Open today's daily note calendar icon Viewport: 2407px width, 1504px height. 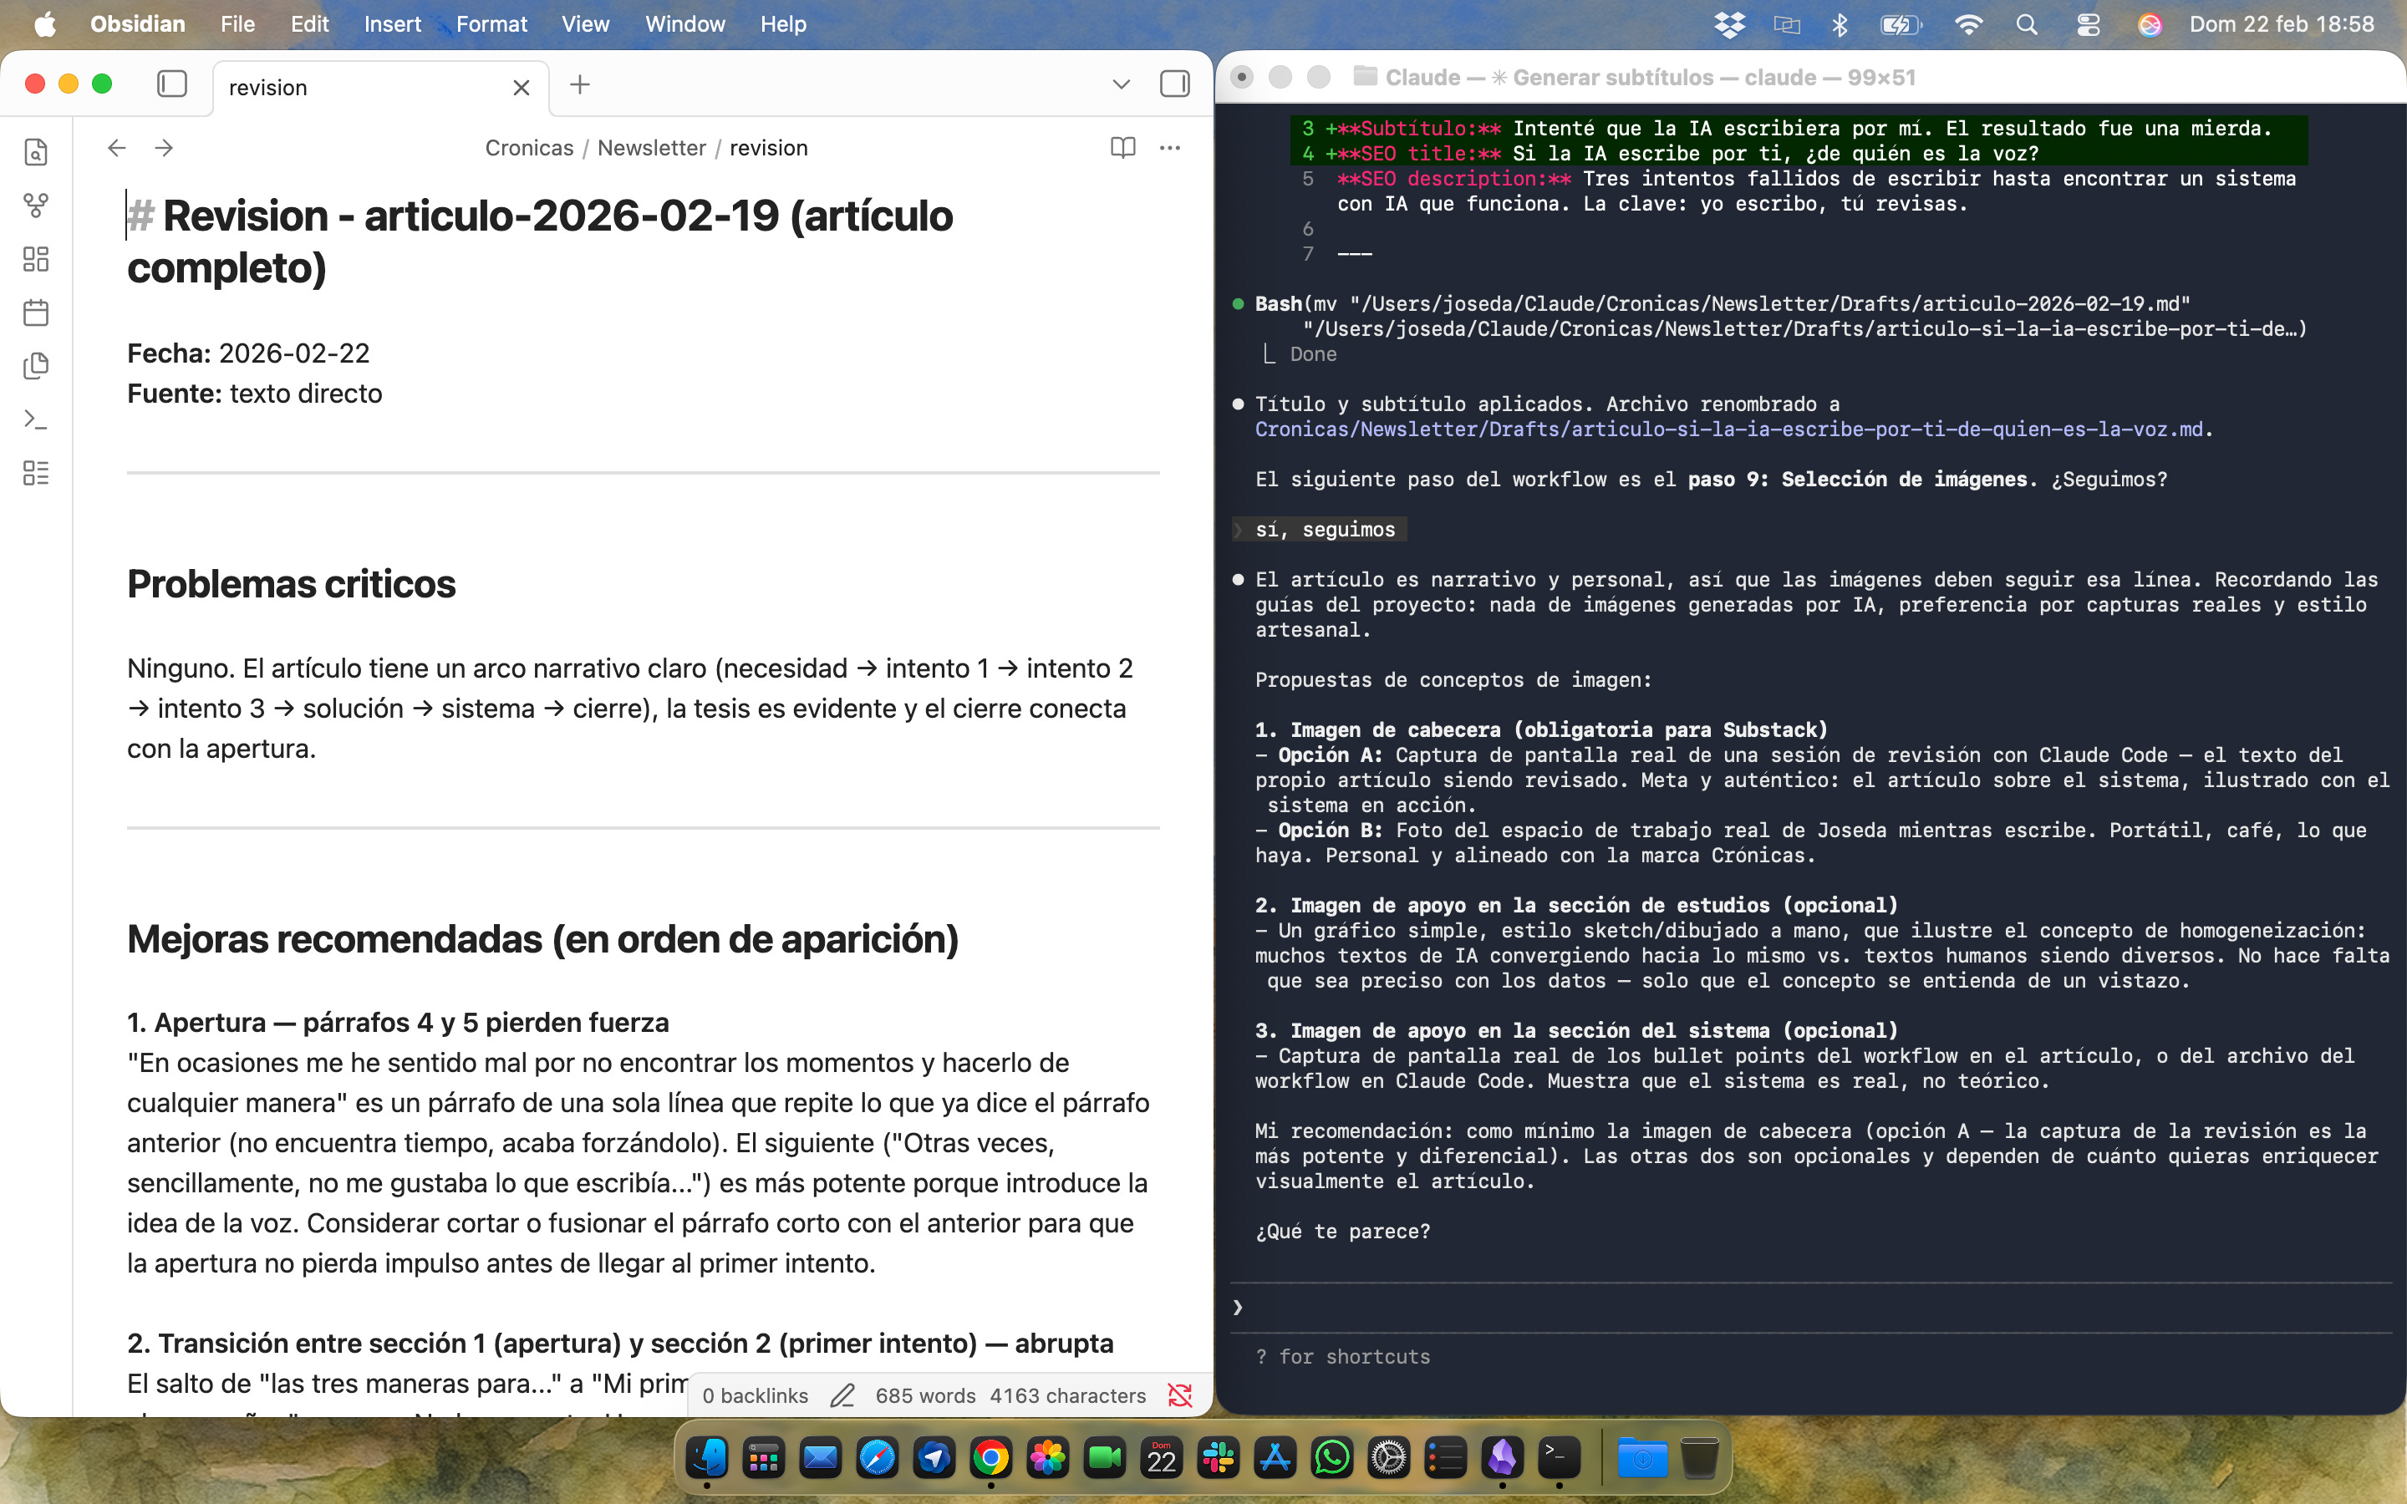(36, 313)
